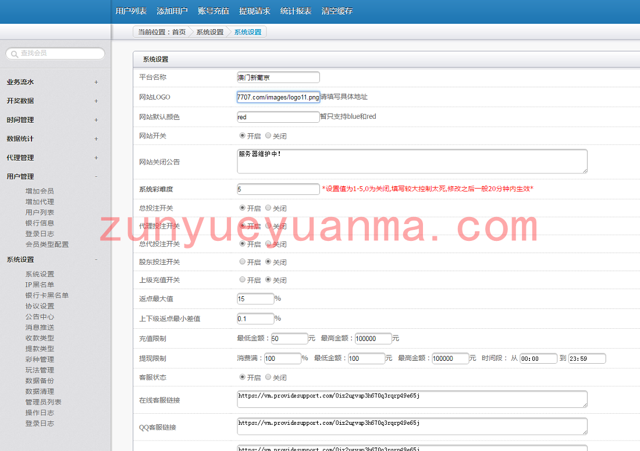Open 公告中心 in the sidebar
Viewport: 640px width, 451px height.
pos(40,317)
